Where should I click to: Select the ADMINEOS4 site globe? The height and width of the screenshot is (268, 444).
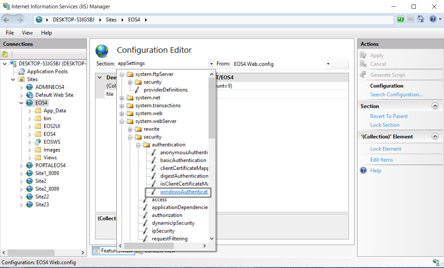pos(30,87)
